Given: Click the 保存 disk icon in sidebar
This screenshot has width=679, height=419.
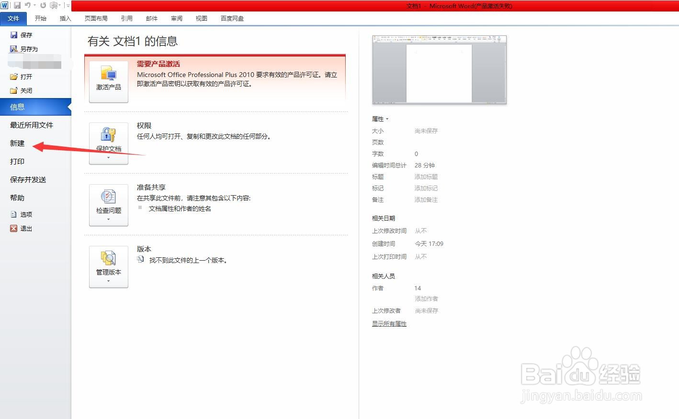Looking at the screenshot, I should (14, 35).
